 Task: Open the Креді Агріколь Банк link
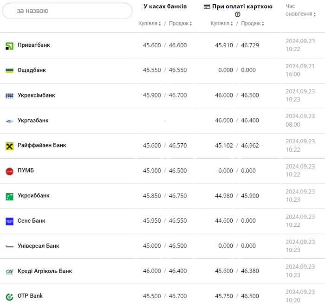click(45, 271)
